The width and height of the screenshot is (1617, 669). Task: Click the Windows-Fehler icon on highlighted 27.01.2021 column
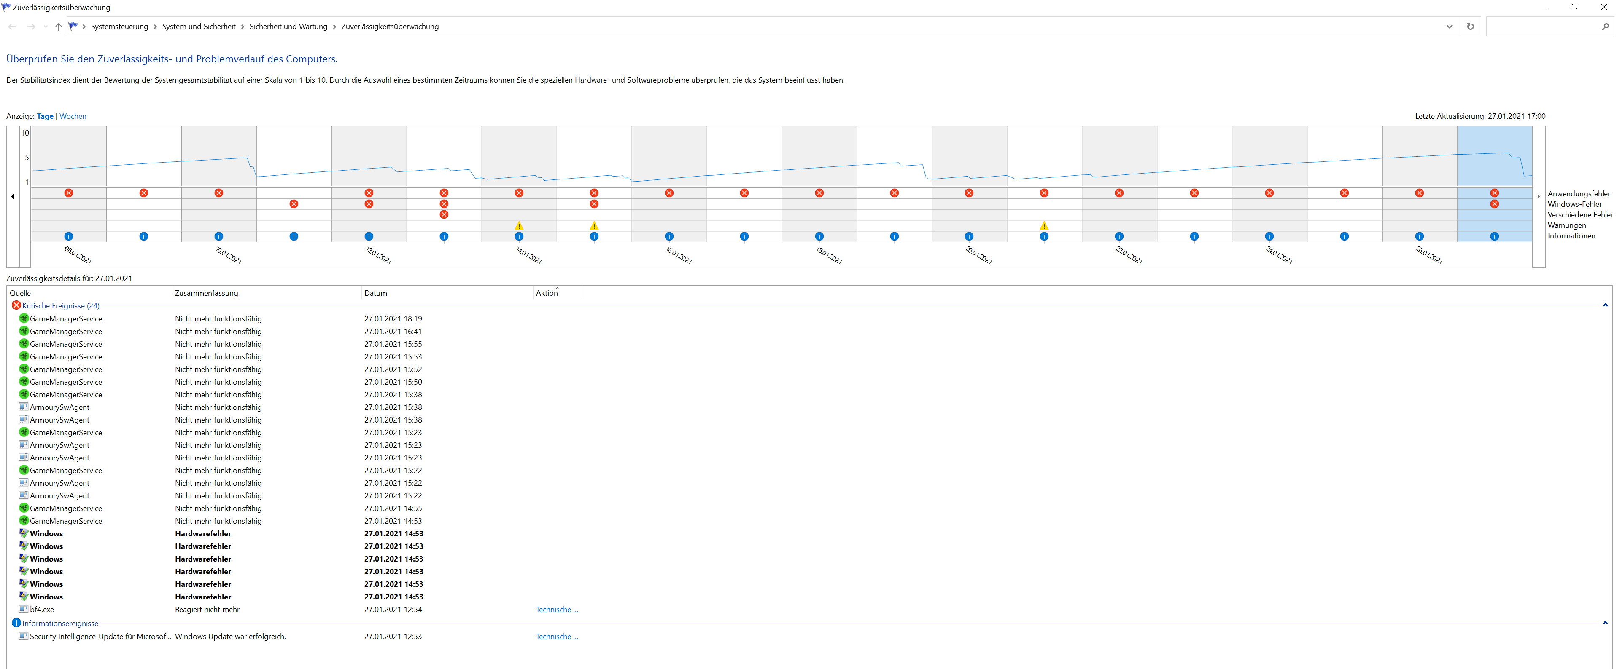coord(1494,204)
